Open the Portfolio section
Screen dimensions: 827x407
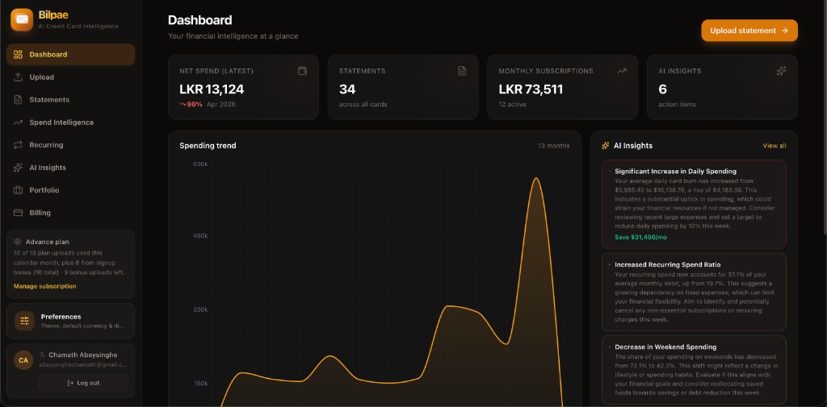tap(71, 190)
